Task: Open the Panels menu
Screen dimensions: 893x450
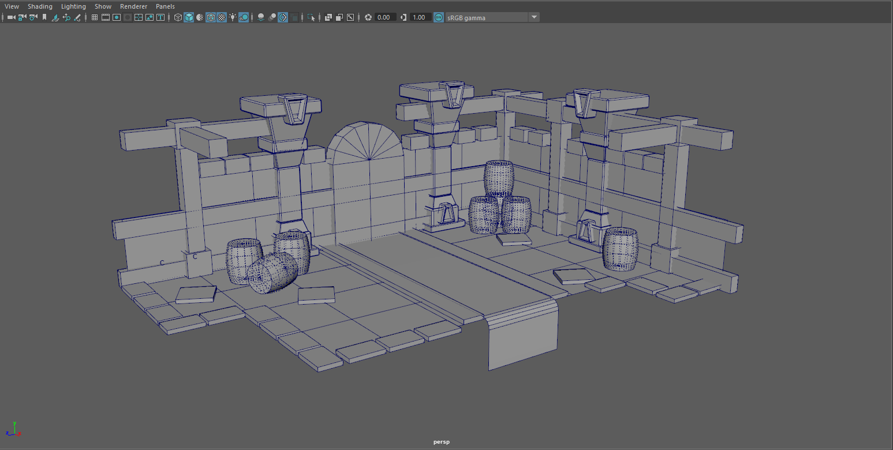Action: tap(165, 6)
